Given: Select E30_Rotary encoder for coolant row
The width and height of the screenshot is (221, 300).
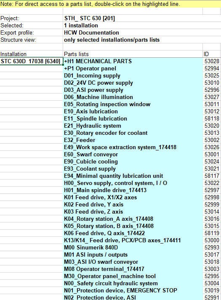Looking at the screenshot, I should 133,133.
